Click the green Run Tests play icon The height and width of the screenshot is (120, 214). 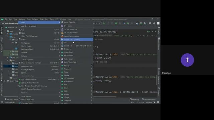pyautogui.click(x=20, y=79)
